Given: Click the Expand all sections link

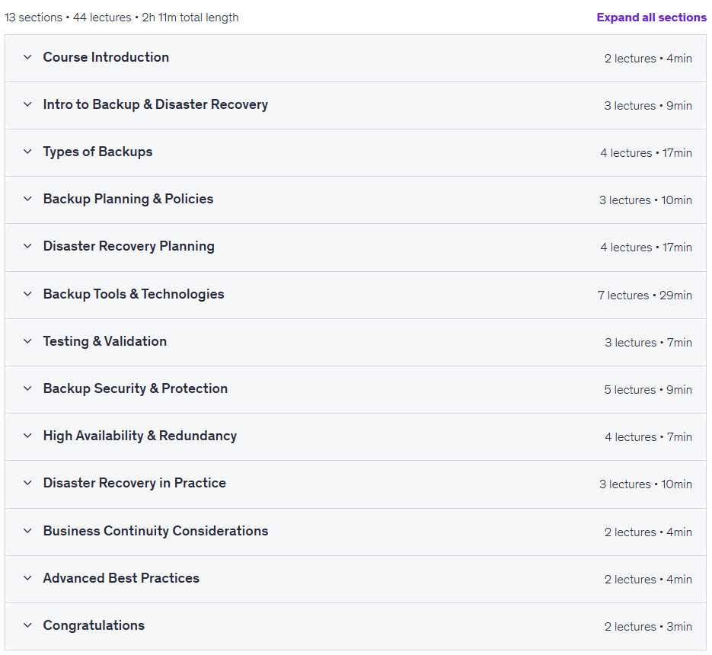Looking at the screenshot, I should [x=651, y=18].
